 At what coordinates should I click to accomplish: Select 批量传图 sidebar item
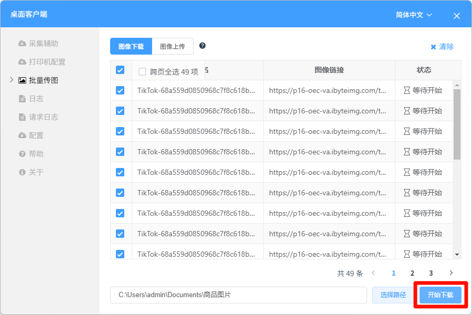[38, 80]
